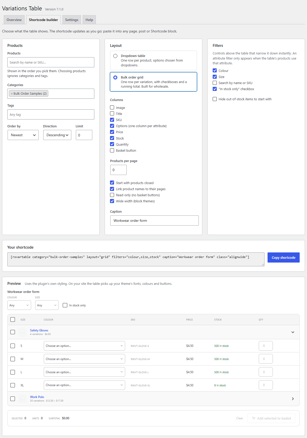Open colour option dropdown for RWVT-GLOVE-M

84,359
